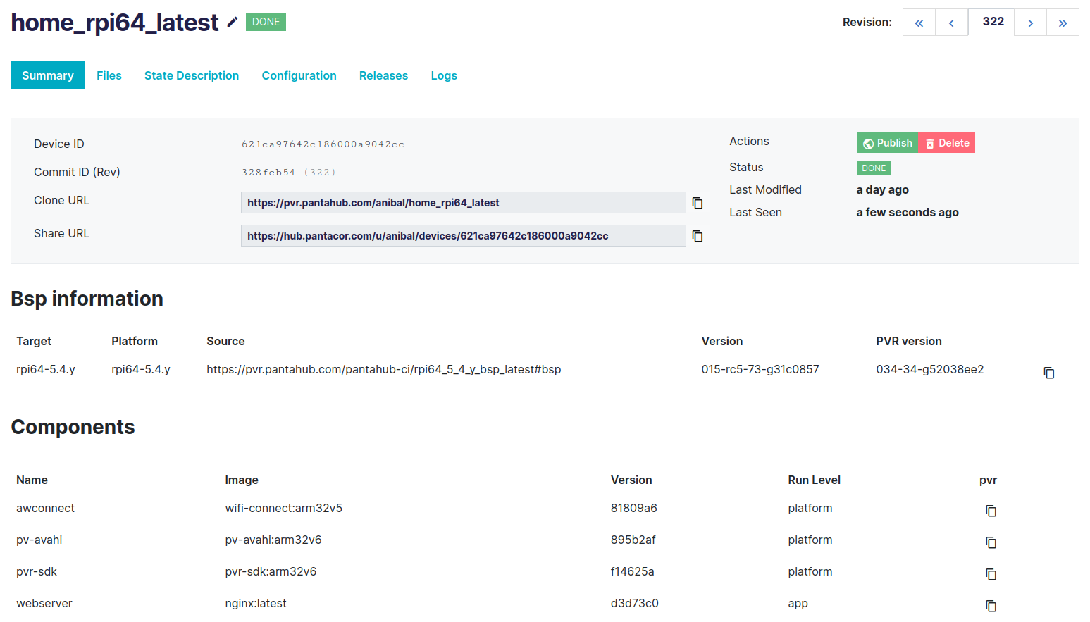Copy pvr for pvr-sdk component

click(x=991, y=574)
